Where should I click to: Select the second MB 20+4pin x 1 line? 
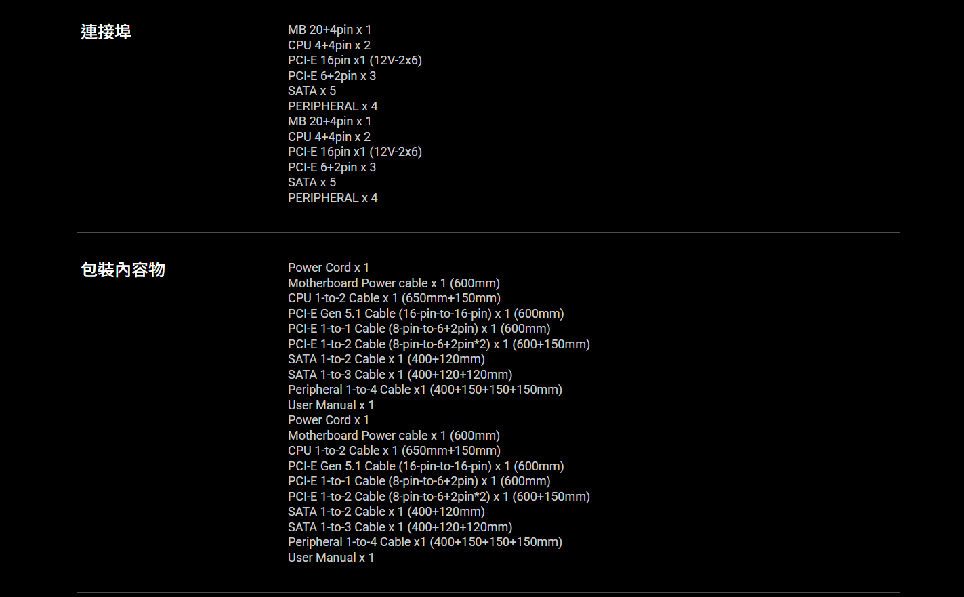[329, 121]
